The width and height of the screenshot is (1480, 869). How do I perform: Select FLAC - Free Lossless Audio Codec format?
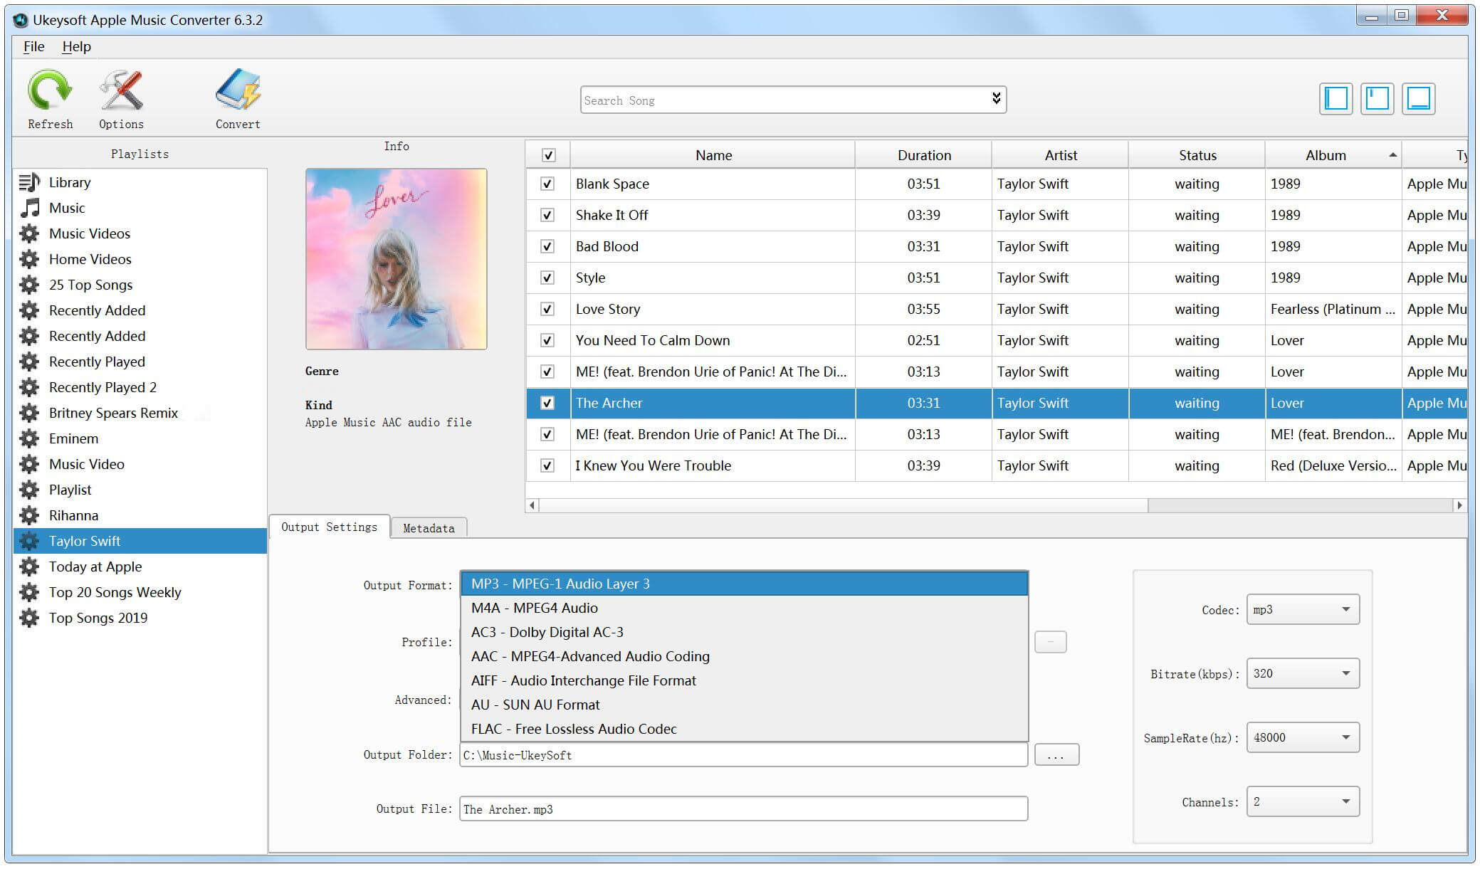point(572,728)
